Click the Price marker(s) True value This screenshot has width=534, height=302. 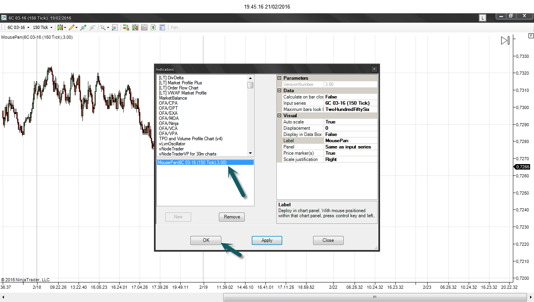click(351, 153)
